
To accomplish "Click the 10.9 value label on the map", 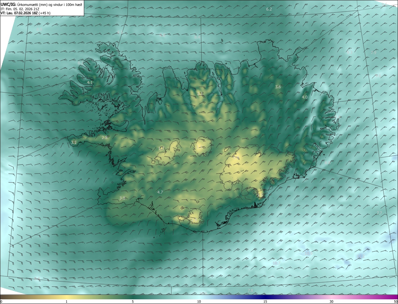I will [x=308, y=254].
